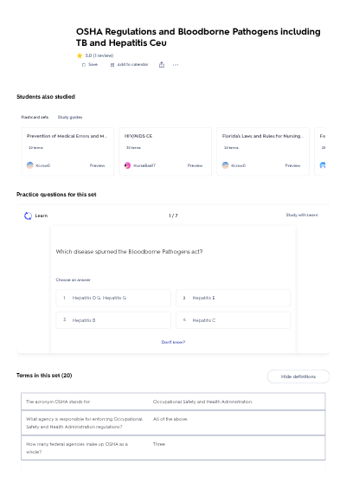Open the three-dots more options menu
346x489 pixels.
point(176,65)
